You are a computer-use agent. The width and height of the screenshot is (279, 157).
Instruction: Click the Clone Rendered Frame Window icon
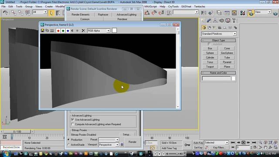point(47,31)
